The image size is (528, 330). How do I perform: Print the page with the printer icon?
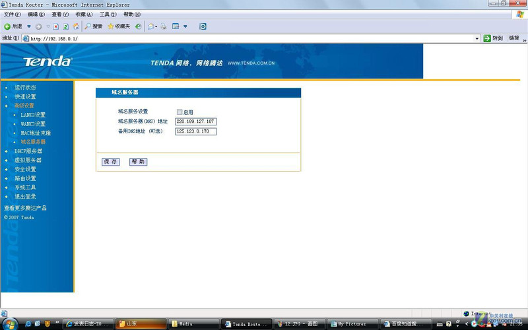164,26
